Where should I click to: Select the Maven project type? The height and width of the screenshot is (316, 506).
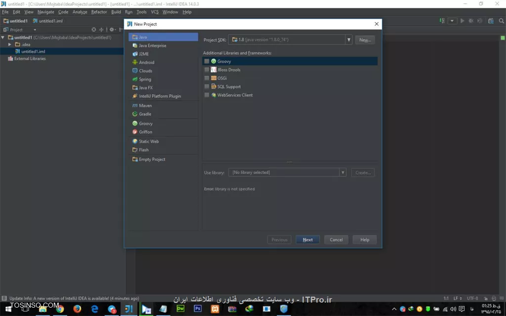click(163, 106)
